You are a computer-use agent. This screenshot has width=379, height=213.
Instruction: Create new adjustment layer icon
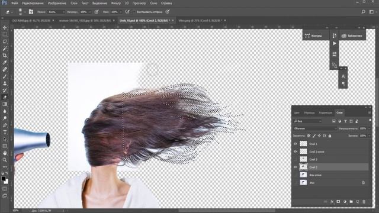coord(345,202)
